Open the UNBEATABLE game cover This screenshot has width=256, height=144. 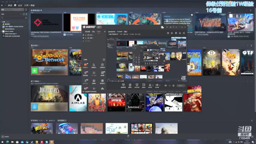(x=173, y=102)
